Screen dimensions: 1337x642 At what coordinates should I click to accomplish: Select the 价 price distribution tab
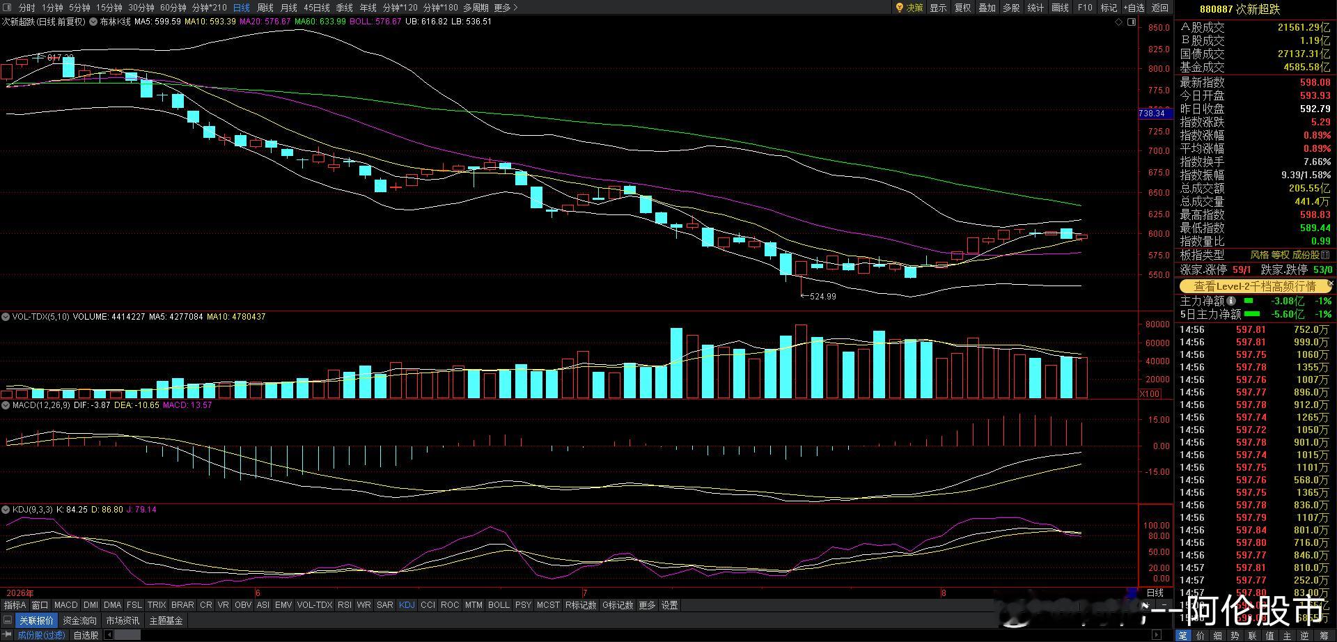click(1201, 635)
